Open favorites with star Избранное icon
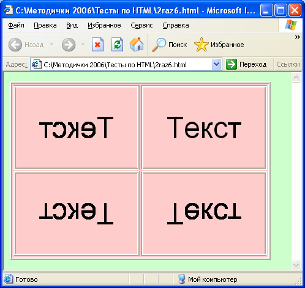This screenshot has width=305, height=288. point(201,45)
